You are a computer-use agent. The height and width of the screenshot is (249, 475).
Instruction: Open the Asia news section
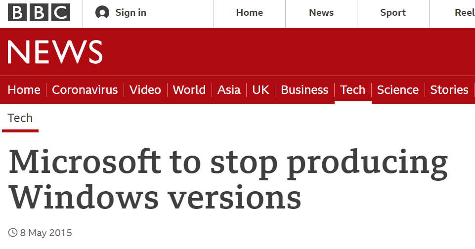229,89
